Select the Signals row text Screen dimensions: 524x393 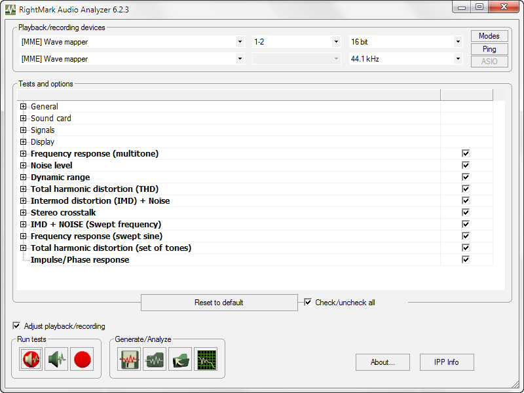point(43,130)
